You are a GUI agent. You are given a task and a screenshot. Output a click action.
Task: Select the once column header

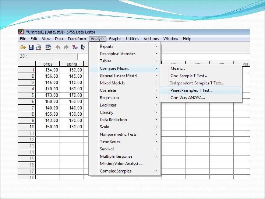coord(48,64)
